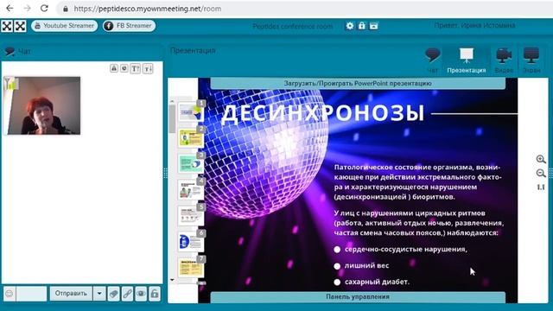
Task: Click the address bar URL
Action: (x=148, y=9)
